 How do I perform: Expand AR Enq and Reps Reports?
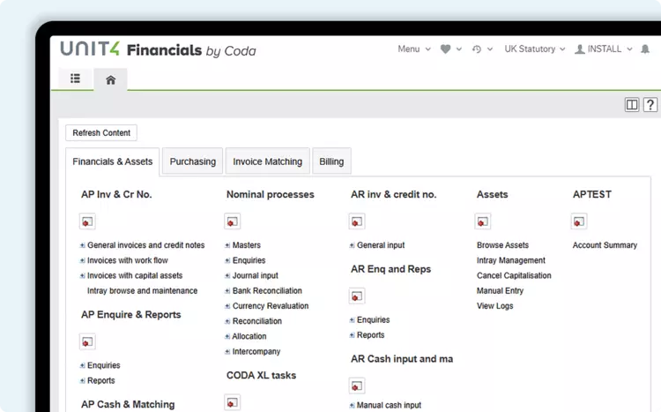352,335
